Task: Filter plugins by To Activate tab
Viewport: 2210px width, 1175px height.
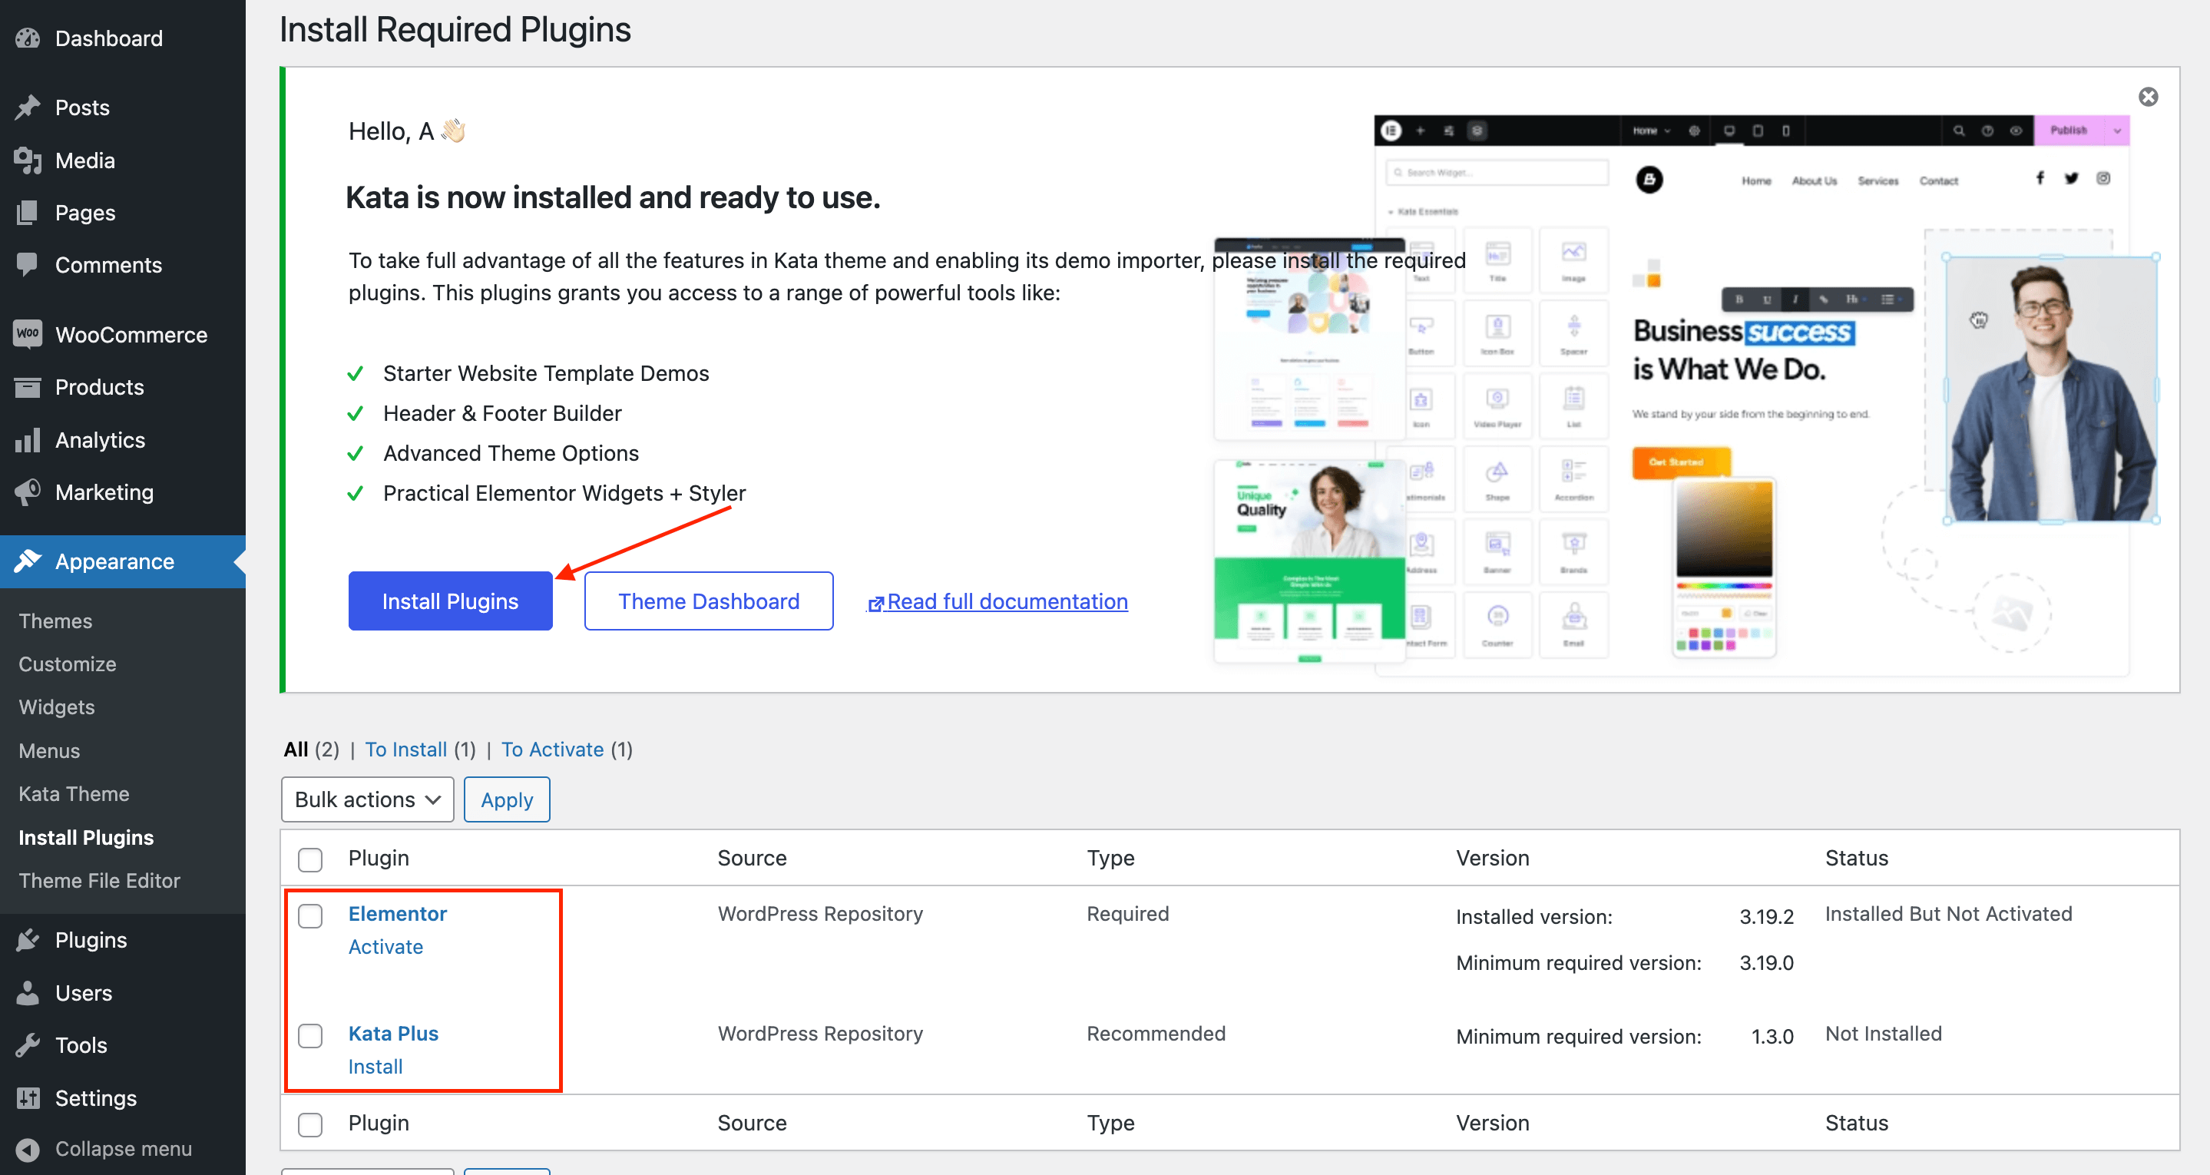Action: [553, 750]
